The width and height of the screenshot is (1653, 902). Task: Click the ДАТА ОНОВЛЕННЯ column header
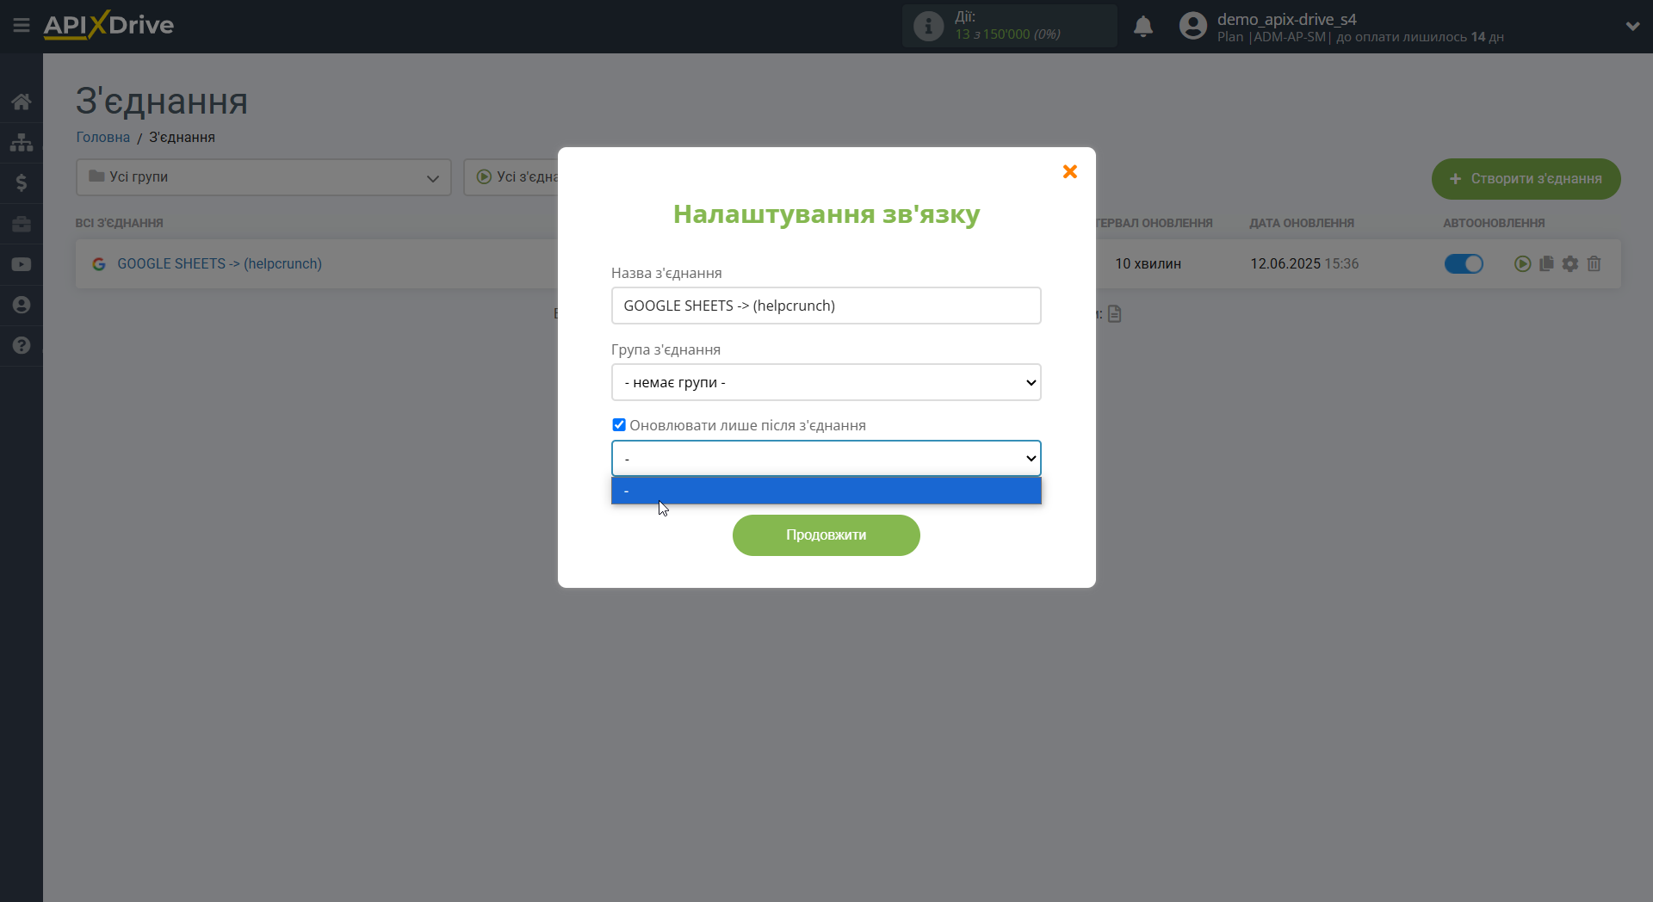(x=1302, y=223)
